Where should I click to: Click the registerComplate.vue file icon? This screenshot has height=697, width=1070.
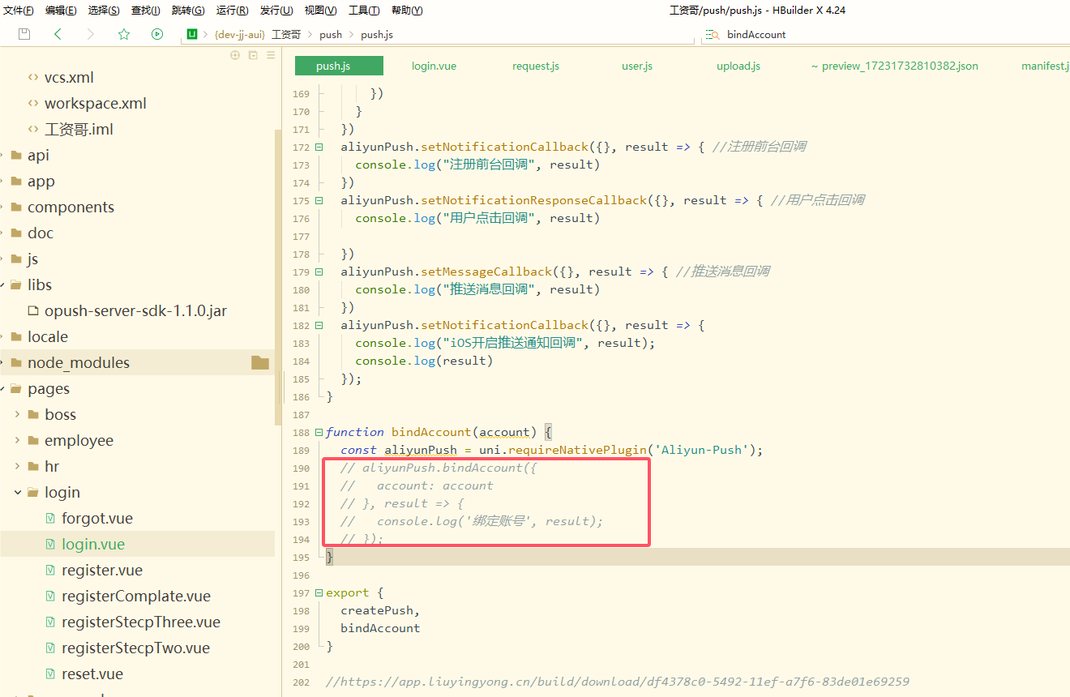pyautogui.click(x=50, y=597)
